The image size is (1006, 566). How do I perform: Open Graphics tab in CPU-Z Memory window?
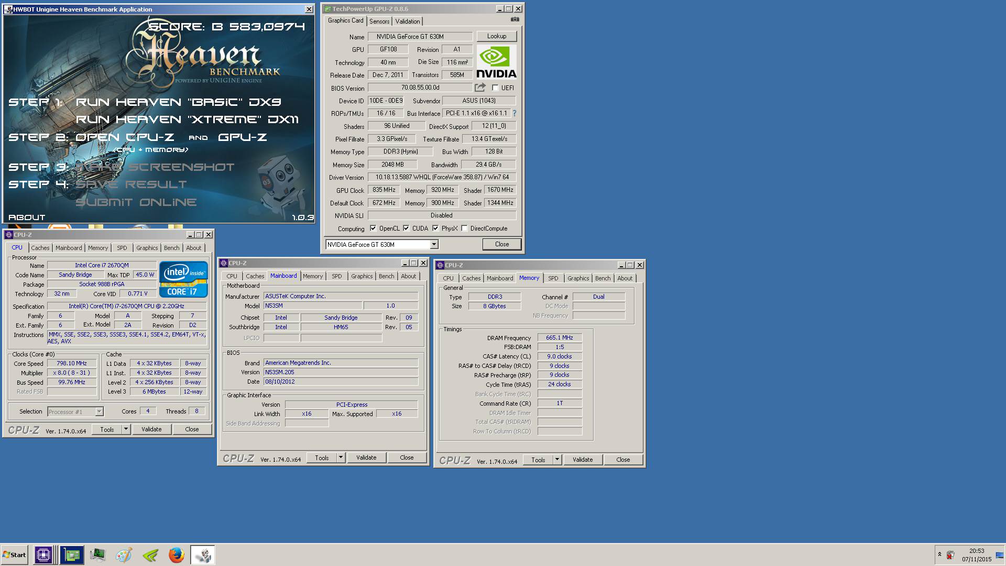[578, 278]
